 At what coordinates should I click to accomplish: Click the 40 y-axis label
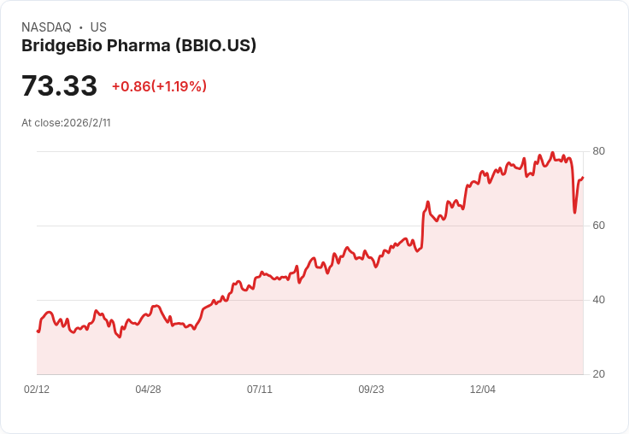[x=598, y=300]
